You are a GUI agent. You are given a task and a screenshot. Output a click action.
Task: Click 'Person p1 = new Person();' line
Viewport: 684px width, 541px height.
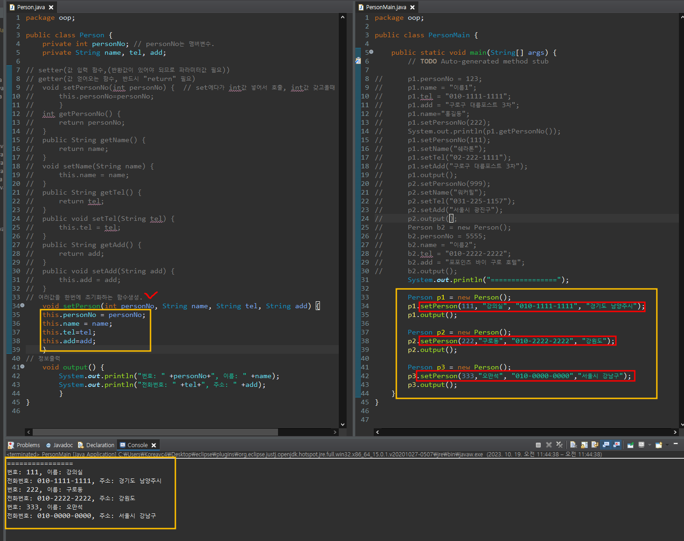coord(459,297)
